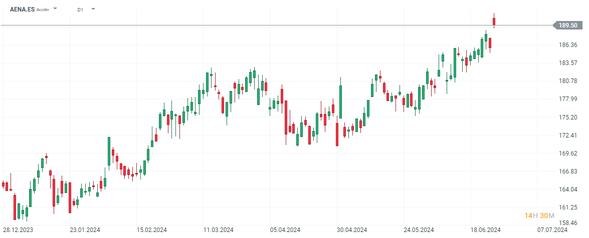Click the 175.20 price scale value
The height and width of the screenshot is (238, 589).
[x=567, y=117]
